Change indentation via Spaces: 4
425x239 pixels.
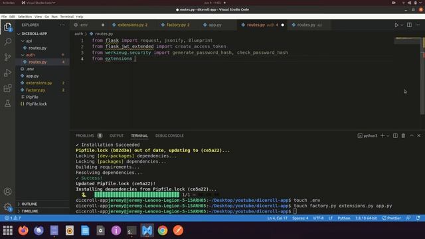coord(300,218)
